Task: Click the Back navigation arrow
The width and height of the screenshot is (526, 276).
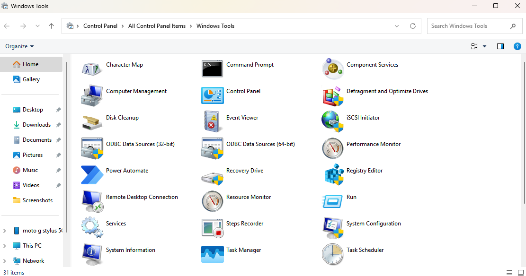Action: click(7, 26)
